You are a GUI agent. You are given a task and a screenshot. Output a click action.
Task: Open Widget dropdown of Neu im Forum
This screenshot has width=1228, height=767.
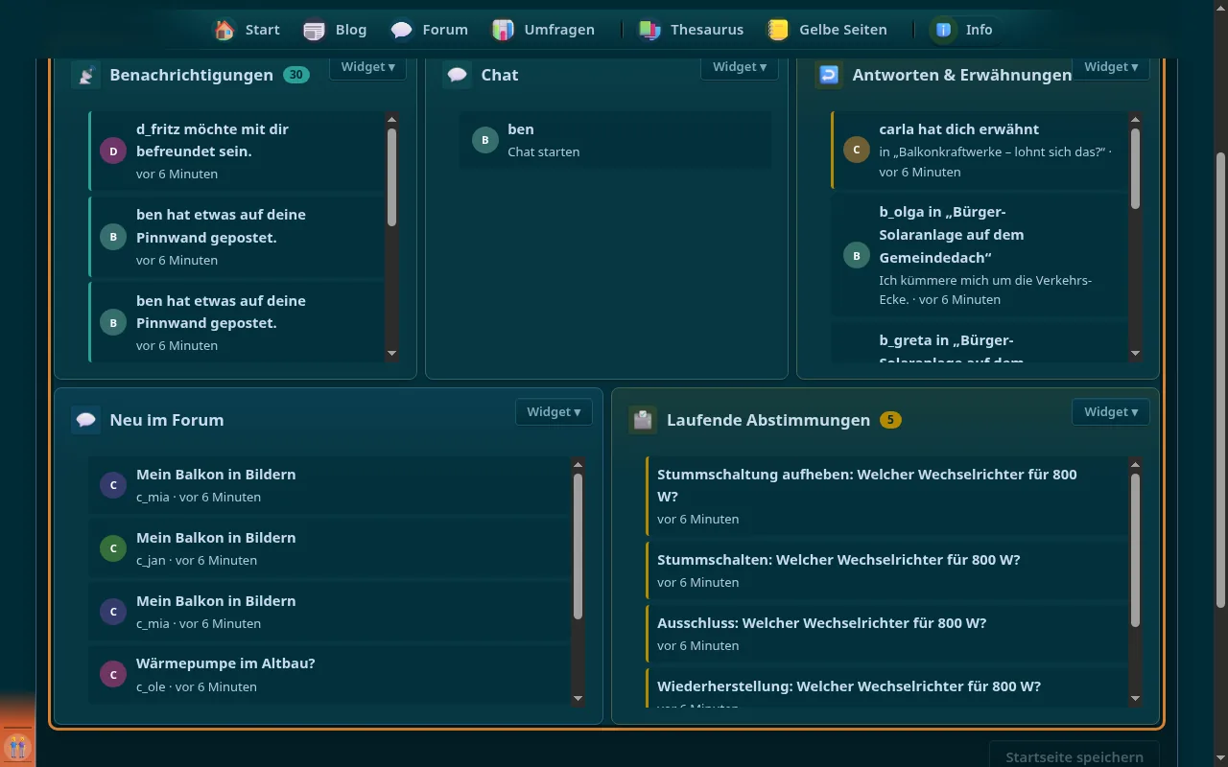(554, 411)
